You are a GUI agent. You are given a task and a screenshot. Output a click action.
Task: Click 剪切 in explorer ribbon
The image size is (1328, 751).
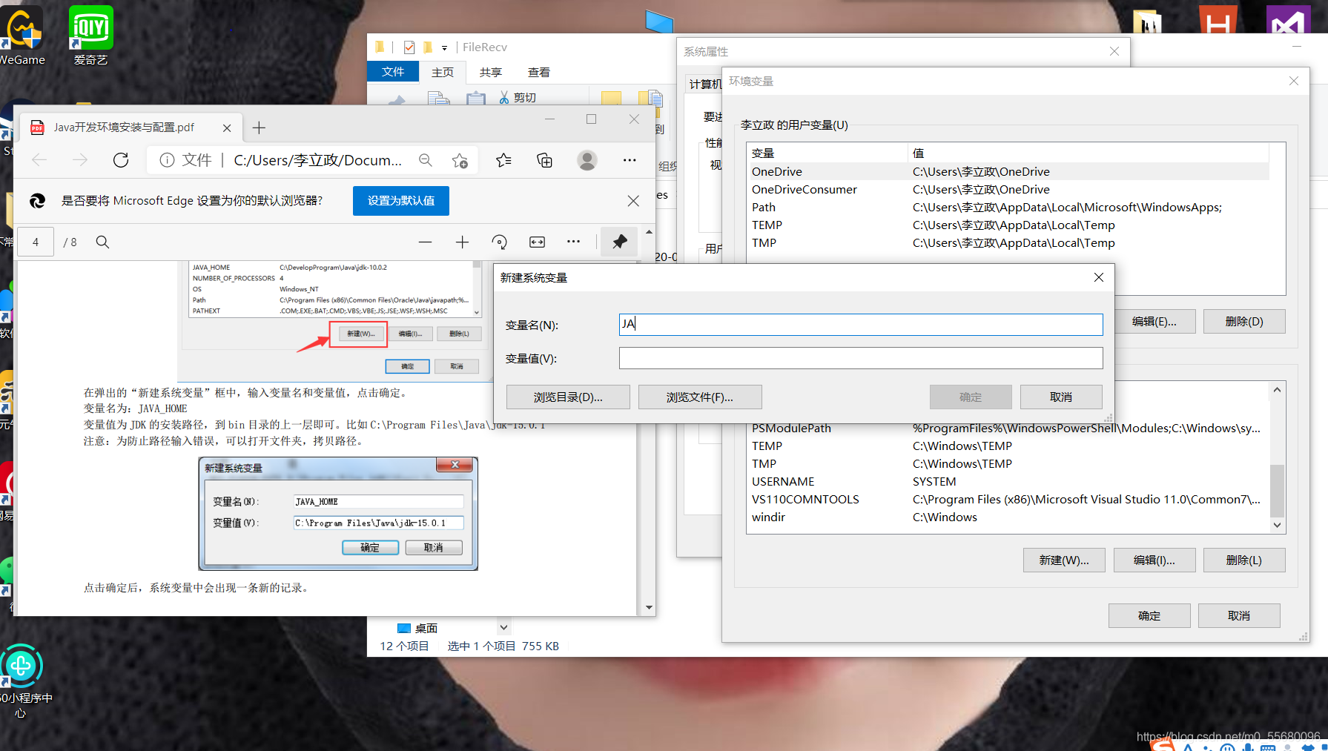517,97
